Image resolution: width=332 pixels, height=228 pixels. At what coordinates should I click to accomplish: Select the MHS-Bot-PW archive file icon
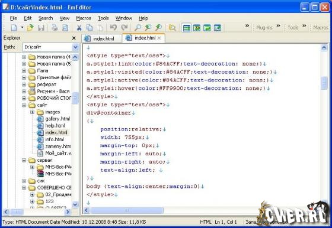pos(40,174)
